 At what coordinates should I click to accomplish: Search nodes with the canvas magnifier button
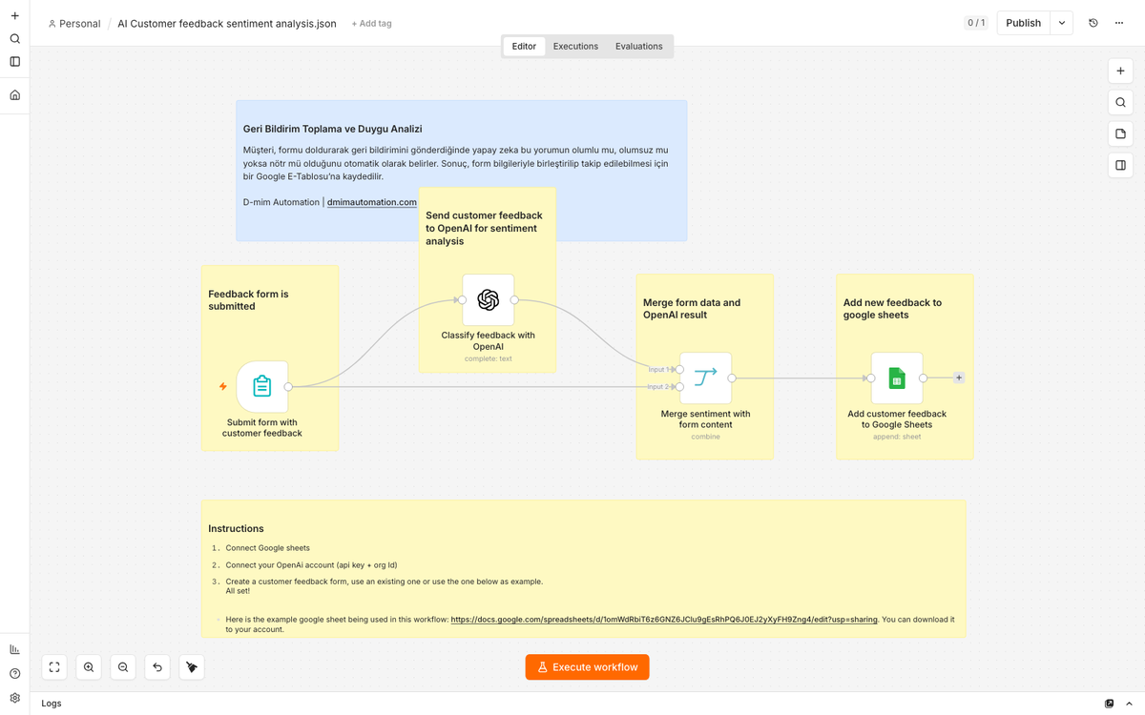pos(1120,102)
